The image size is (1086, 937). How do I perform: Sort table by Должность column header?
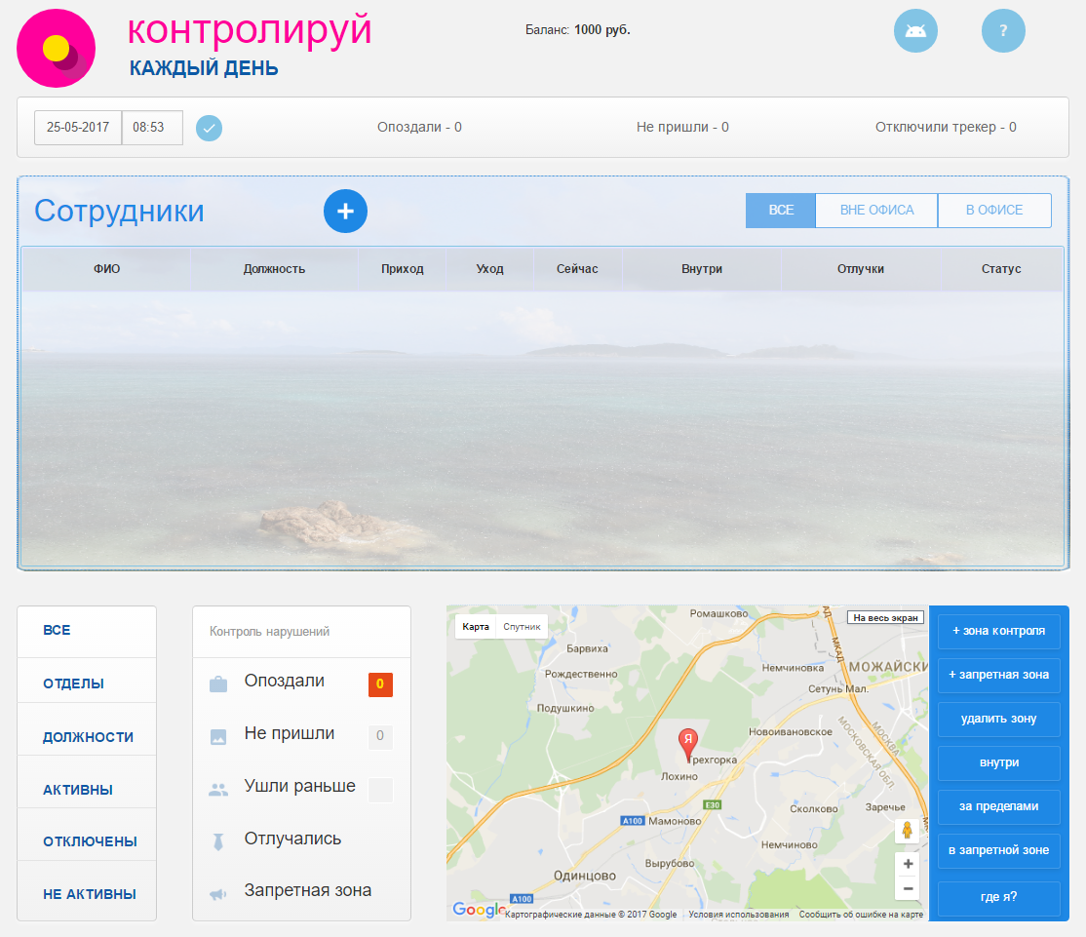[274, 269]
